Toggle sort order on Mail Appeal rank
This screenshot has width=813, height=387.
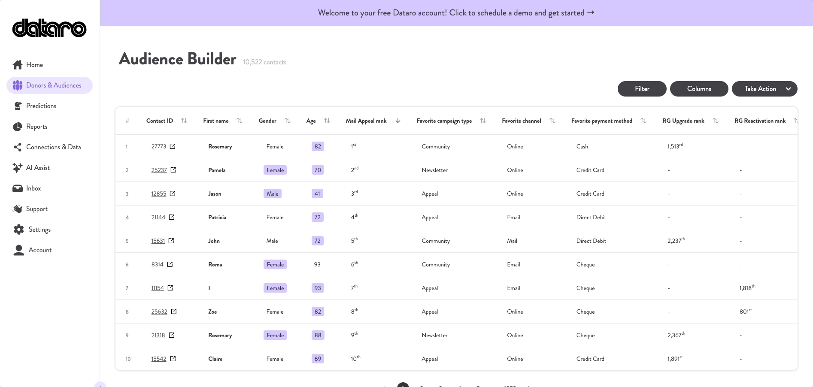click(397, 121)
